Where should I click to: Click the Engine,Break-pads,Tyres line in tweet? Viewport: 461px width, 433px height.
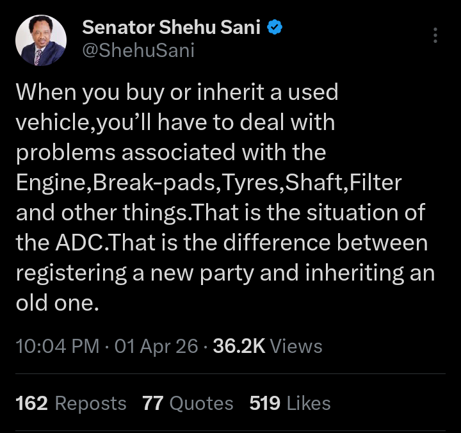point(209,183)
